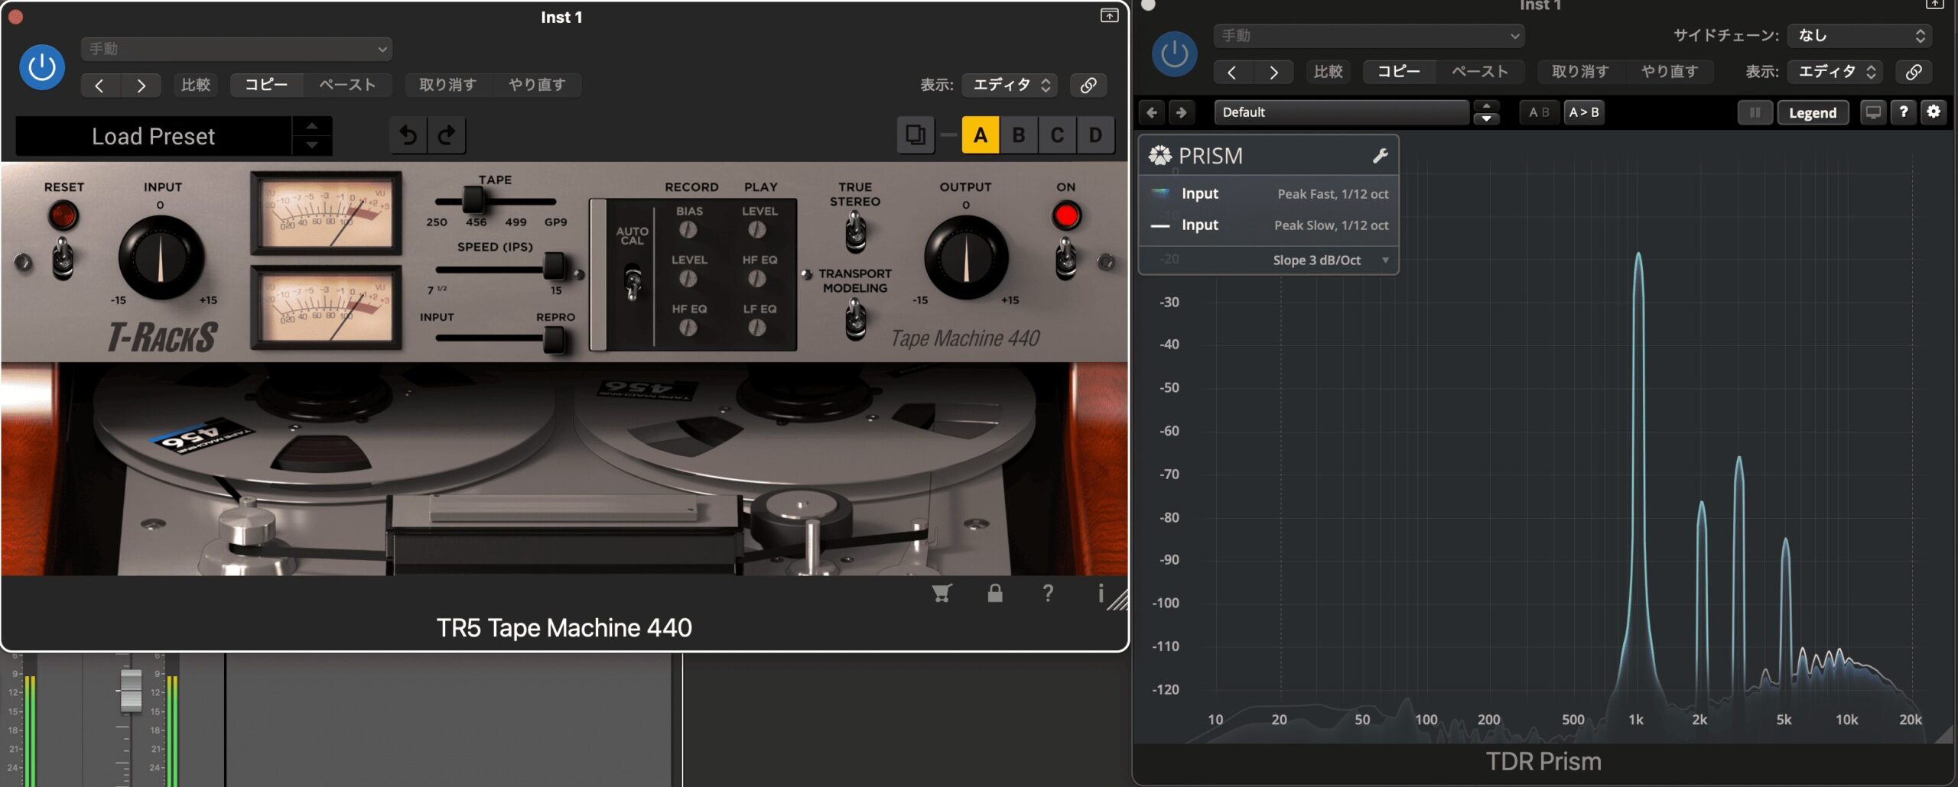Open the Load Preset selector
The image size is (1958, 787).
(154, 136)
